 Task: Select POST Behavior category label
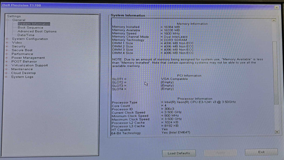pyautogui.click(x=24, y=62)
